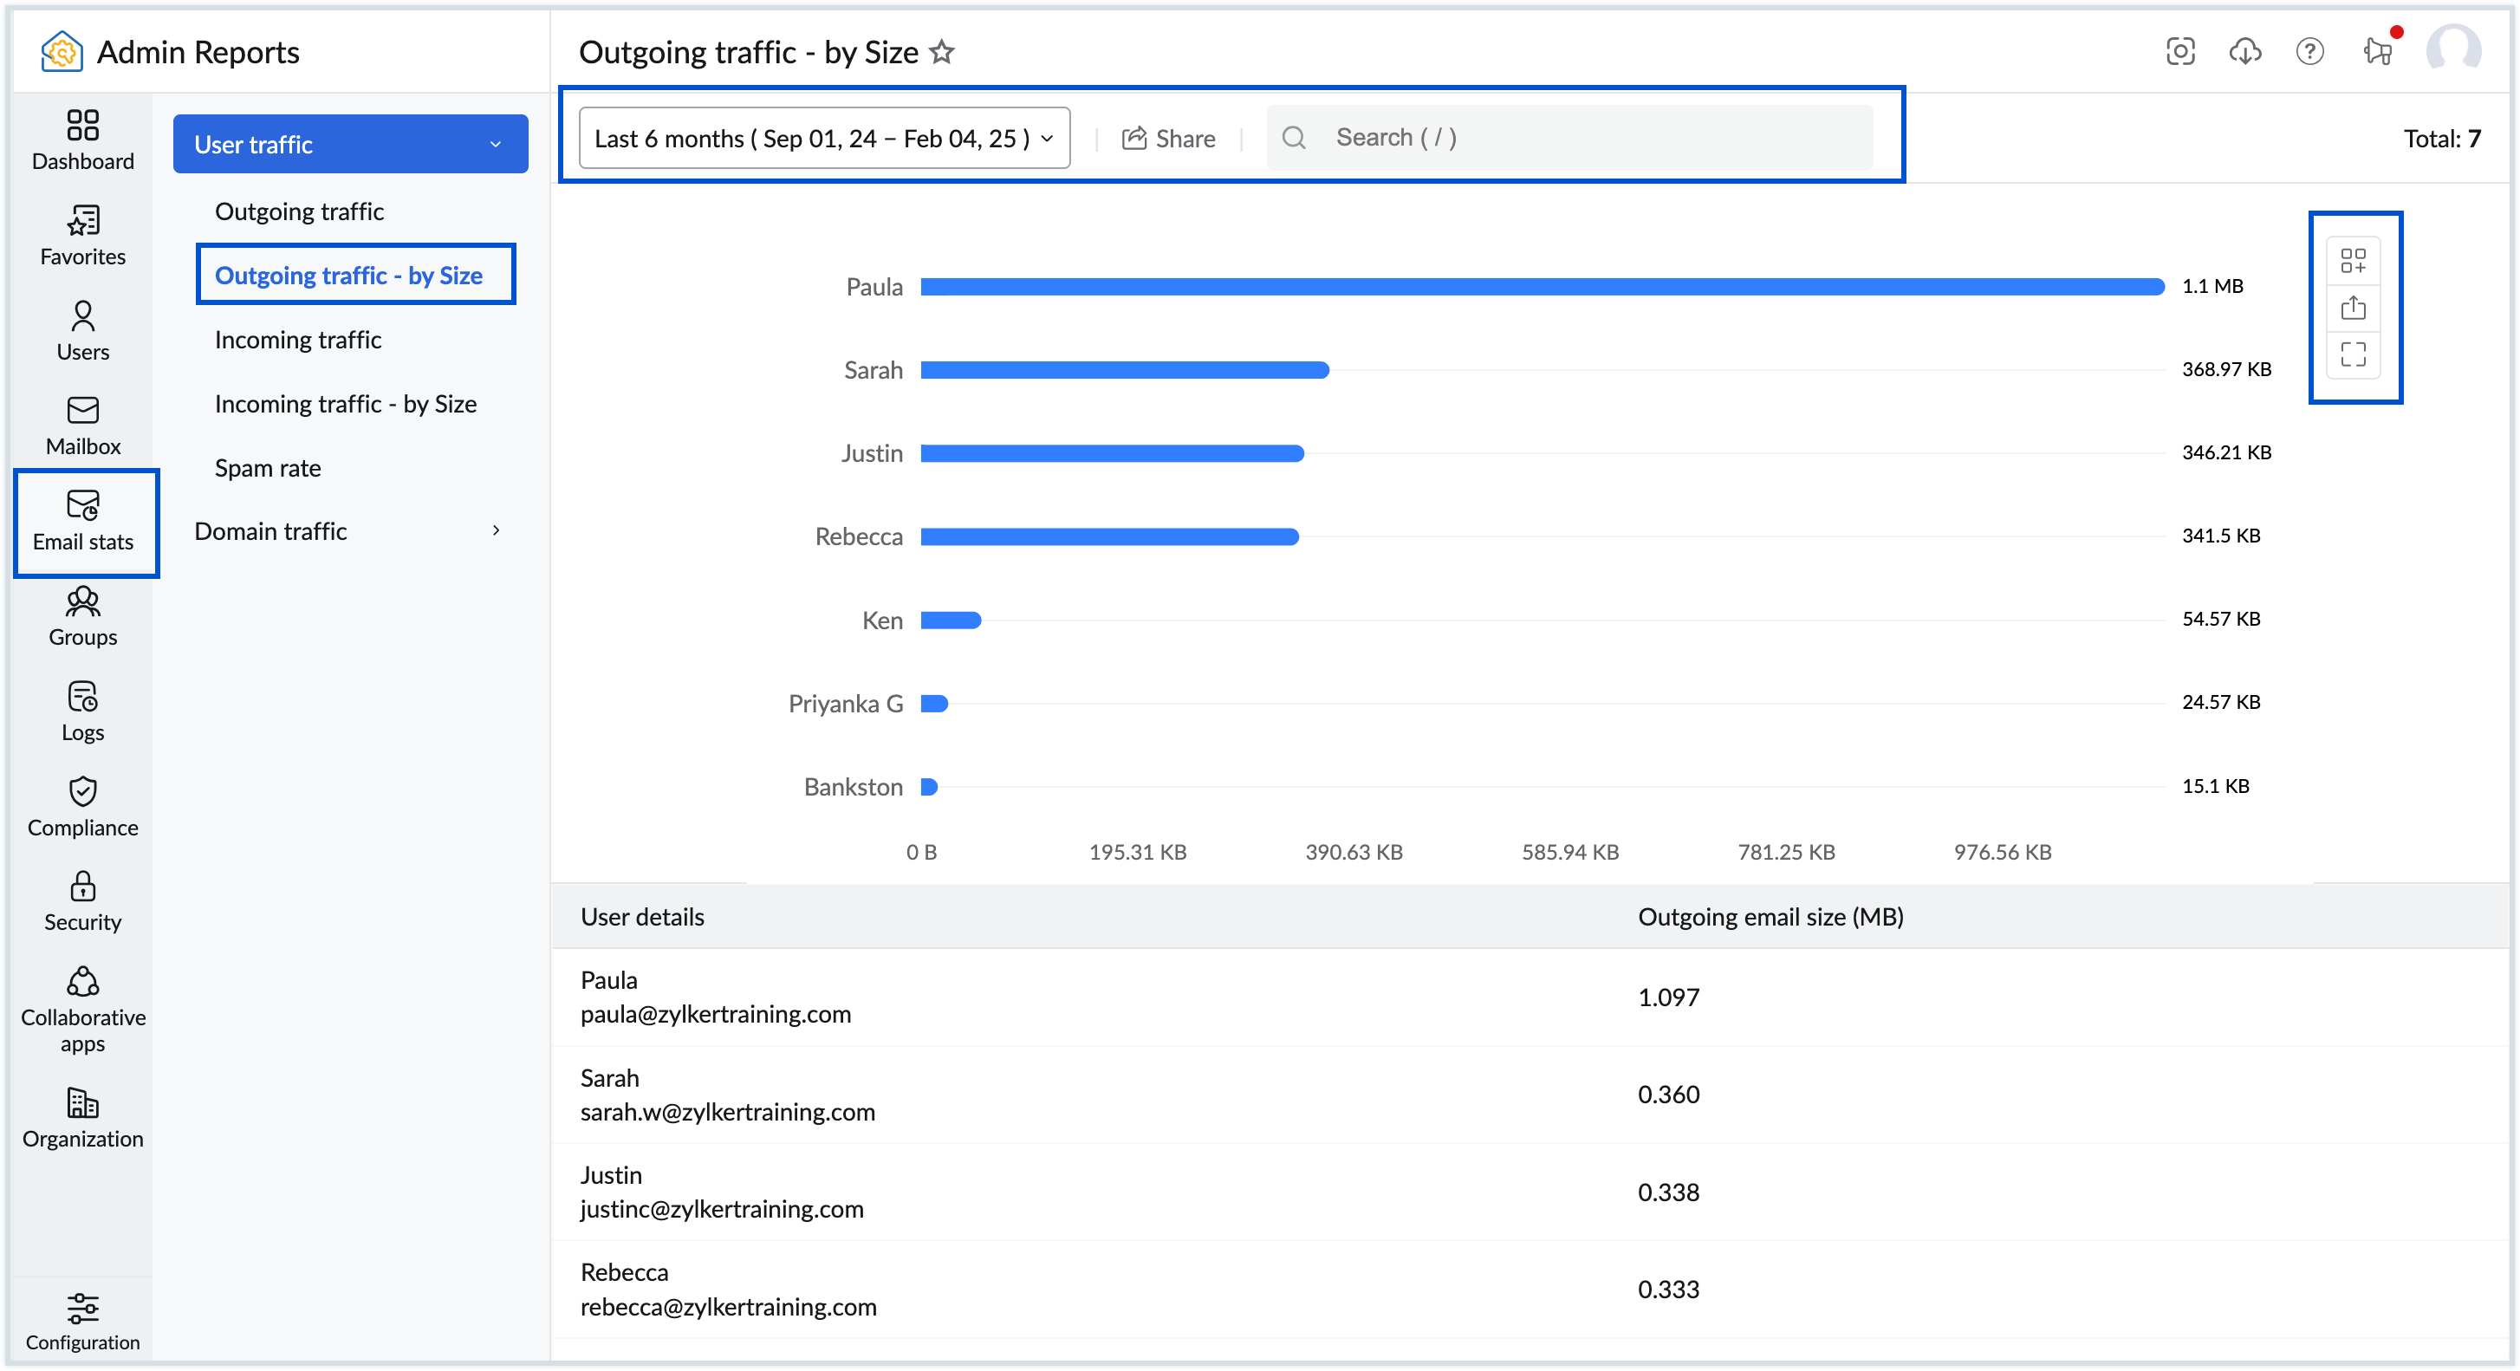Select the Dashboard icon in sidebar

pyautogui.click(x=82, y=139)
